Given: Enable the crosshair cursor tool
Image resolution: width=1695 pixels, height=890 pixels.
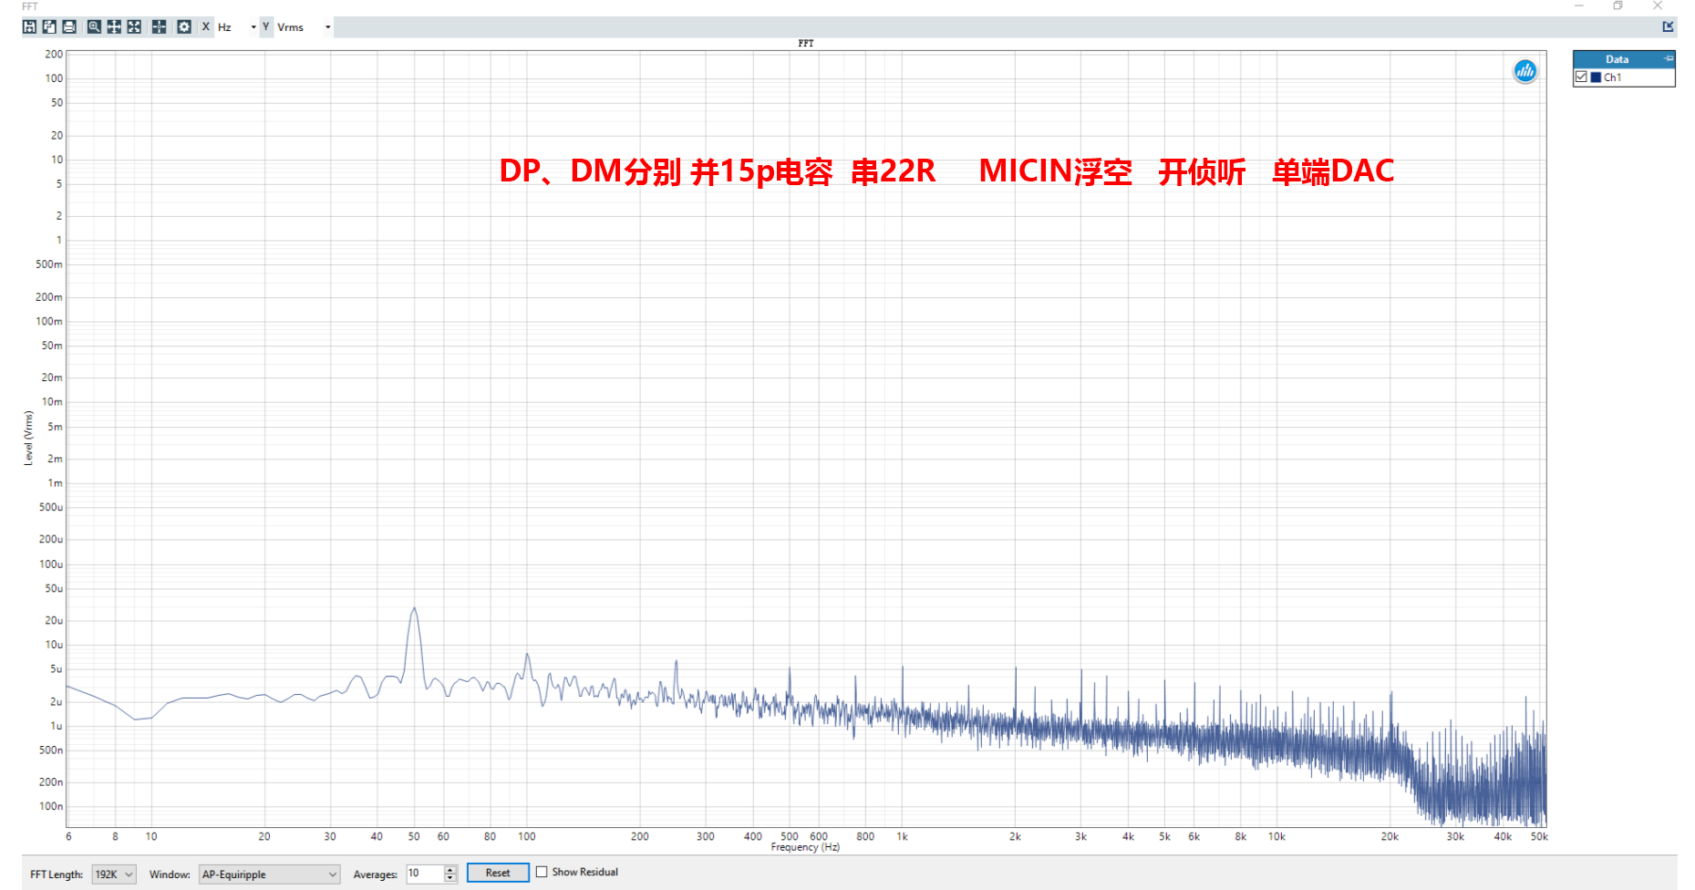Looking at the screenshot, I should [x=159, y=26].
